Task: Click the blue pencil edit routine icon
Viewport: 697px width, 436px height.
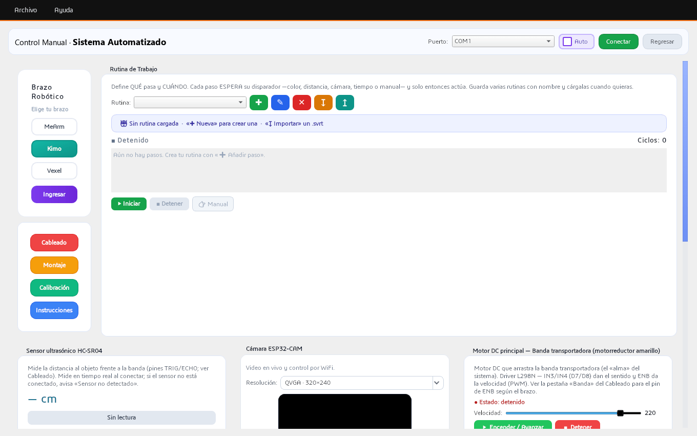Action: coord(280,103)
